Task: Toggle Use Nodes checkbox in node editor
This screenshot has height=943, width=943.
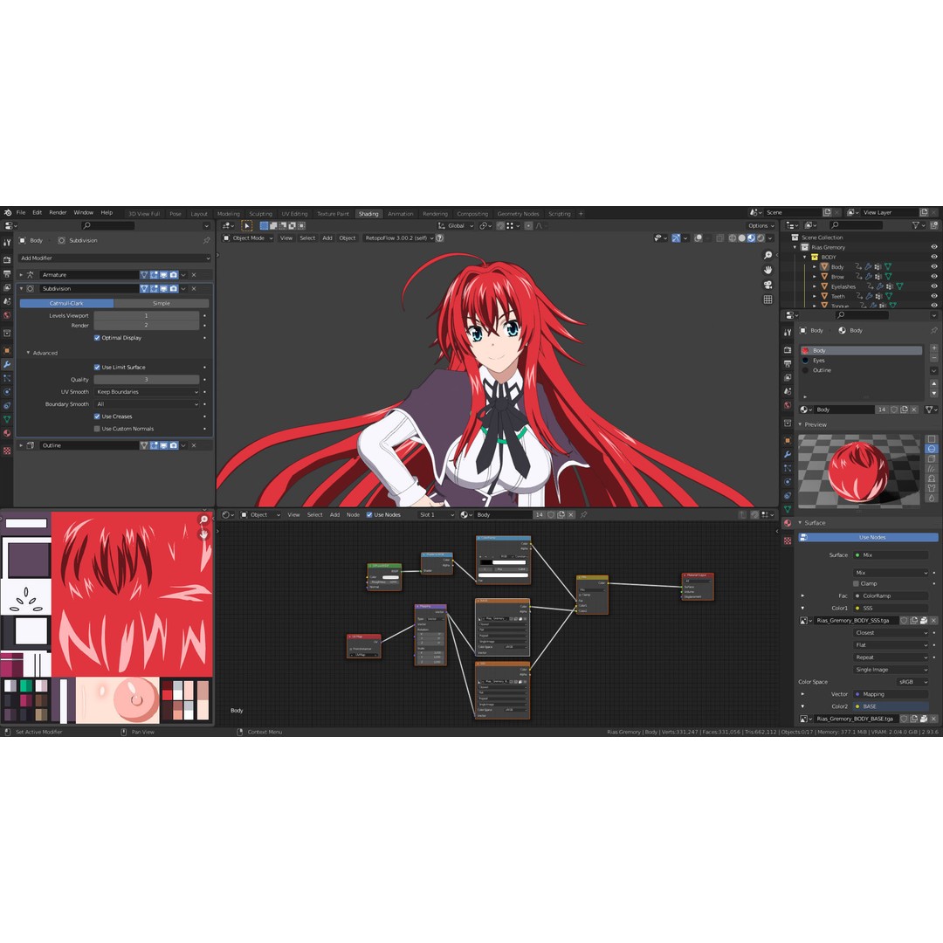Action: pyautogui.click(x=369, y=515)
